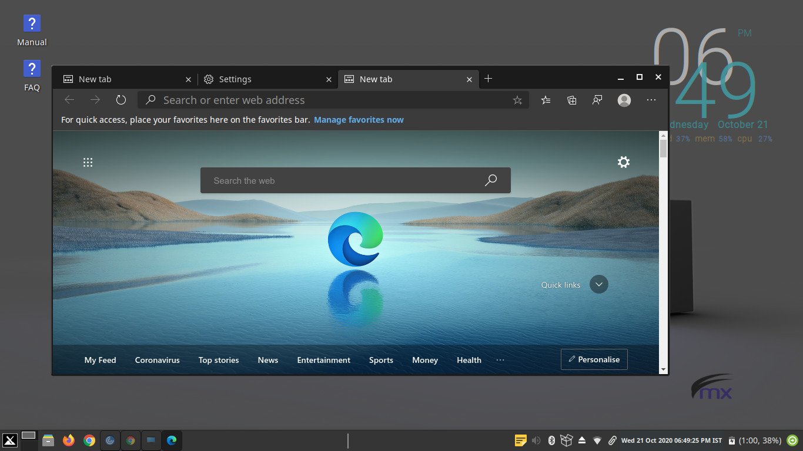Select the Coronavirus feed category

pos(157,360)
